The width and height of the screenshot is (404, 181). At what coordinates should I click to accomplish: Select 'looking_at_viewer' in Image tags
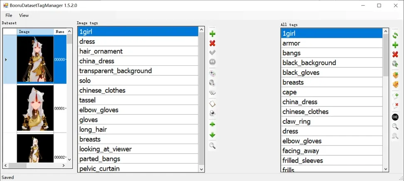pyautogui.click(x=138, y=149)
